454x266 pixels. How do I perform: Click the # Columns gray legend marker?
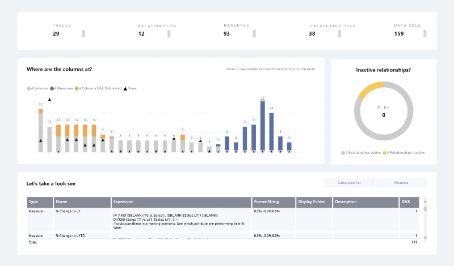(29, 88)
